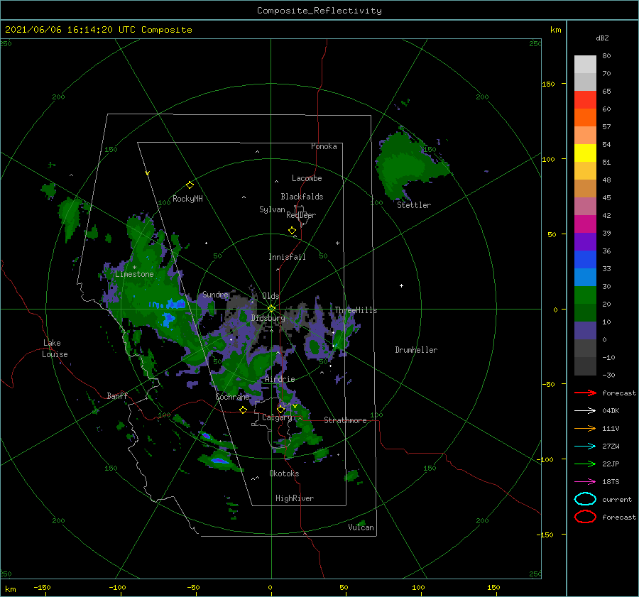
Task: Click the dBZ legend heading
Action: 602,38
